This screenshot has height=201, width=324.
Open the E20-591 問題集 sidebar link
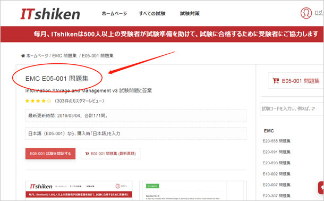point(277,152)
